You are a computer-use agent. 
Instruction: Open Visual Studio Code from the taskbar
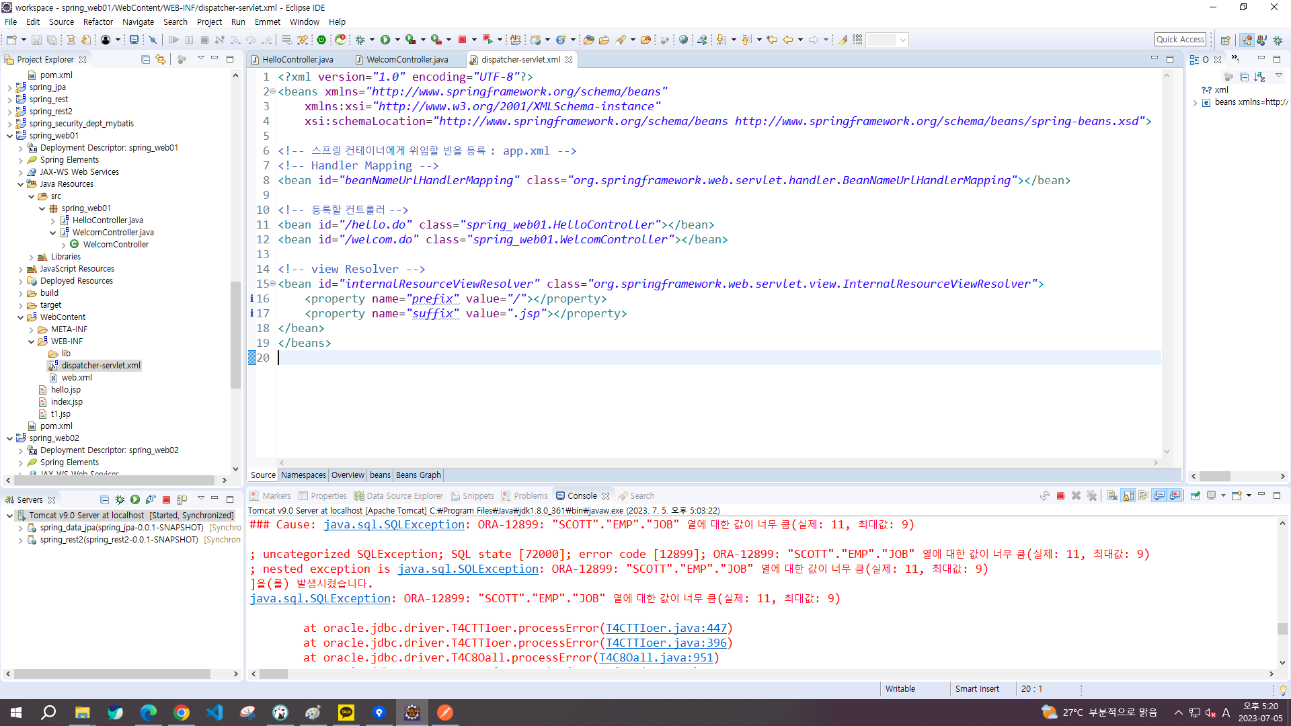tap(214, 712)
